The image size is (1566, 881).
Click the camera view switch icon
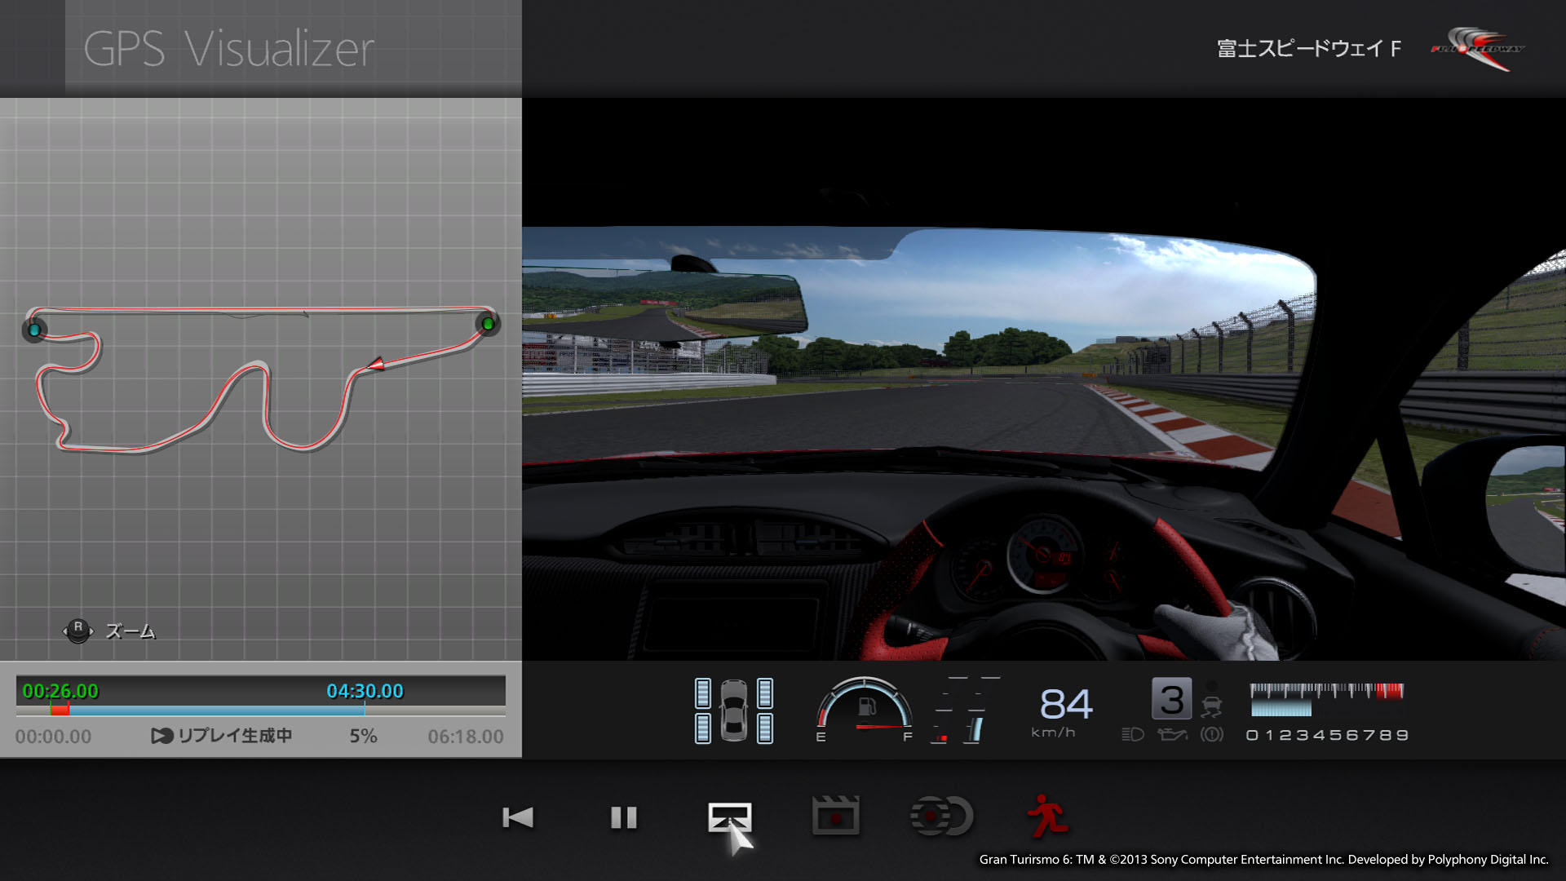coord(729,817)
